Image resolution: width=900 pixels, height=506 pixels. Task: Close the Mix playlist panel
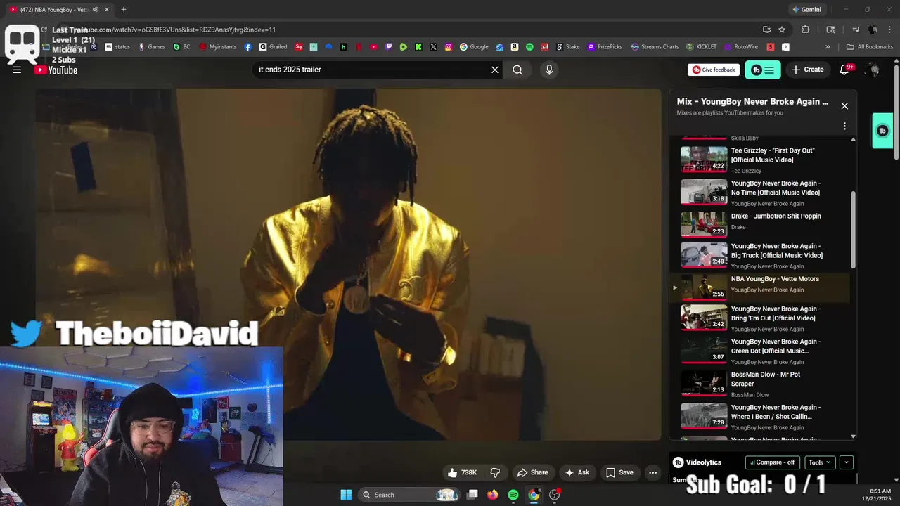pyautogui.click(x=844, y=105)
